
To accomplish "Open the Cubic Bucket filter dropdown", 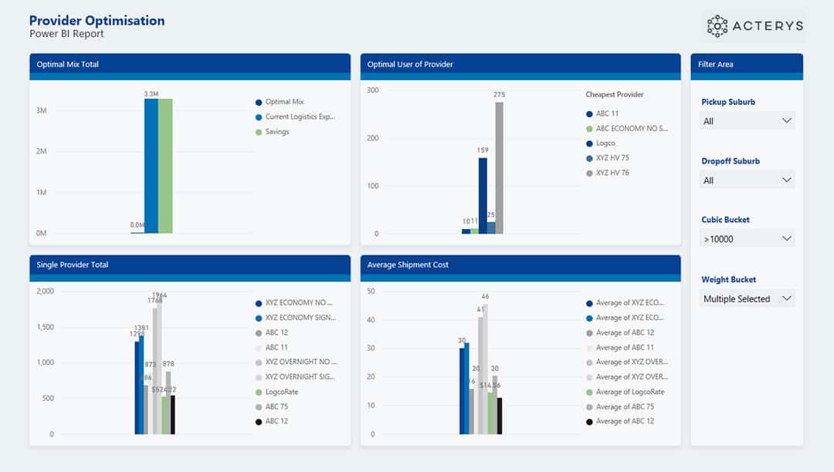I will pyautogui.click(x=747, y=239).
